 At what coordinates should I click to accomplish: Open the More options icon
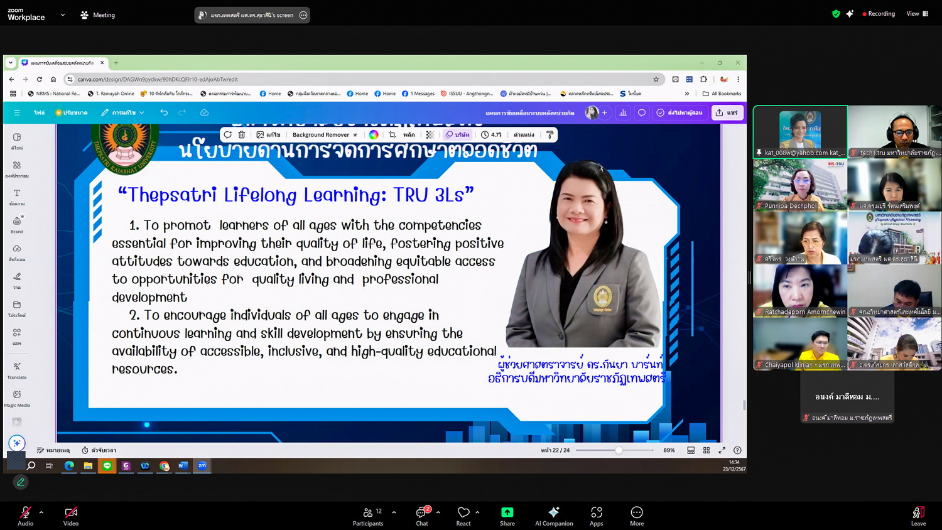pyautogui.click(x=636, y=512)
